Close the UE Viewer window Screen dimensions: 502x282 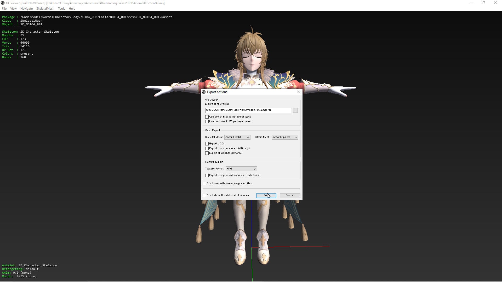[495, 3]
